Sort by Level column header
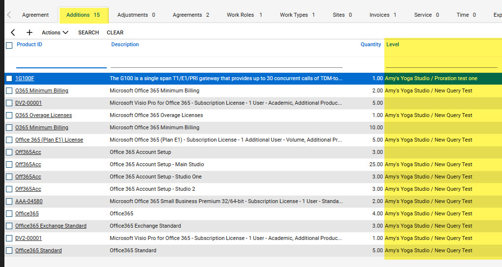The width and height of the screenshot is (502, 267). pyautogui.click(x=393, y=44)
